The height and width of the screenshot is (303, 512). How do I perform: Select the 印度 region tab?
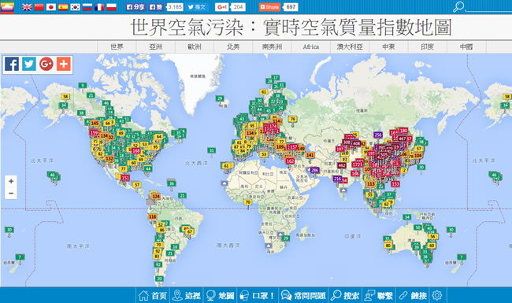427,46
